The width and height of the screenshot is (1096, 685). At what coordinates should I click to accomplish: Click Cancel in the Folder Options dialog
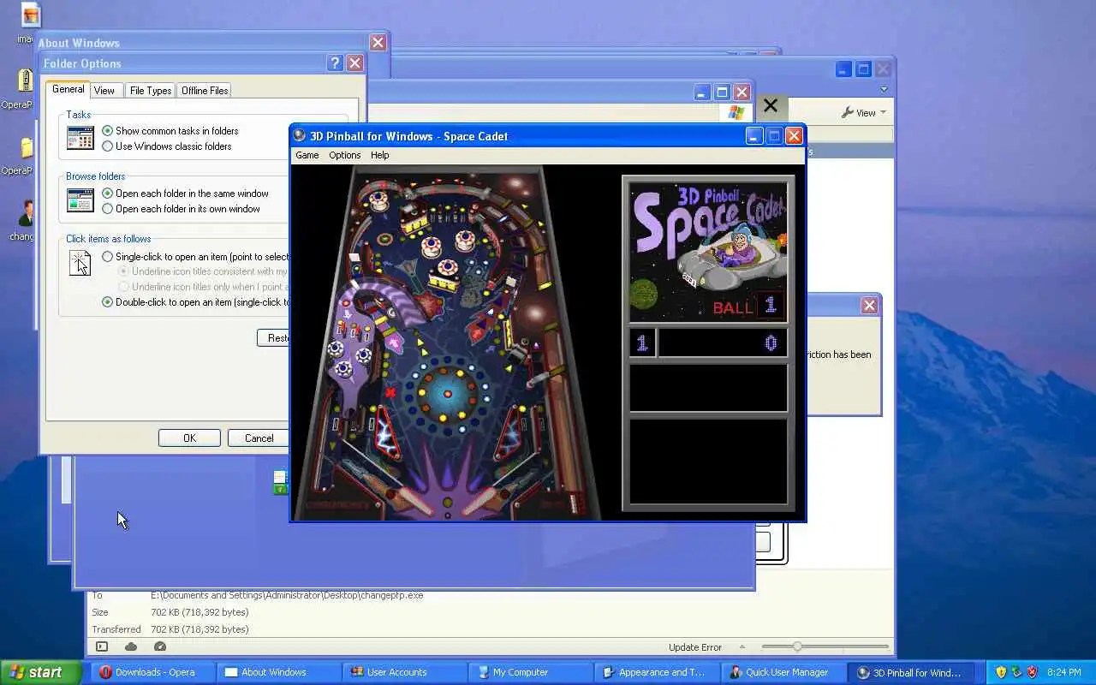click(259, 438)
